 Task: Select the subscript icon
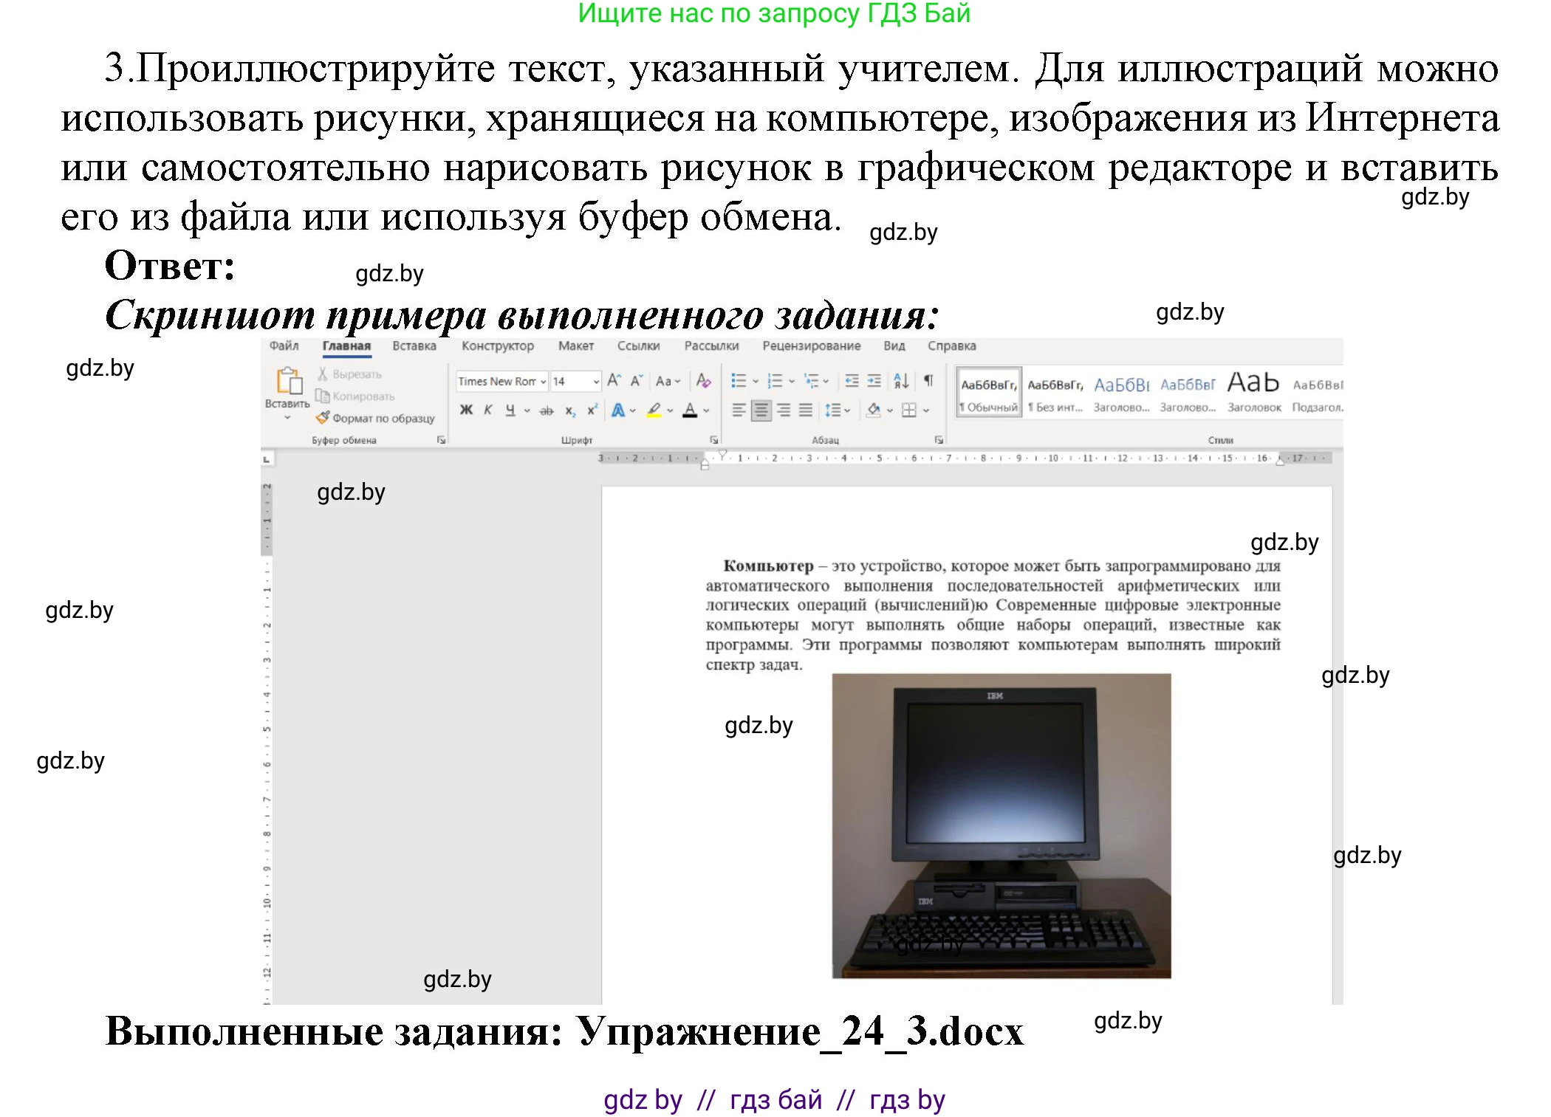coord(571,410)
